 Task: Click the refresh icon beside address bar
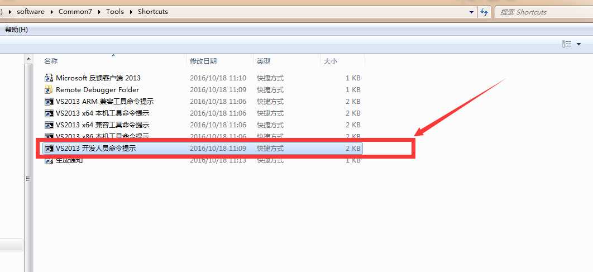[484, 12]
